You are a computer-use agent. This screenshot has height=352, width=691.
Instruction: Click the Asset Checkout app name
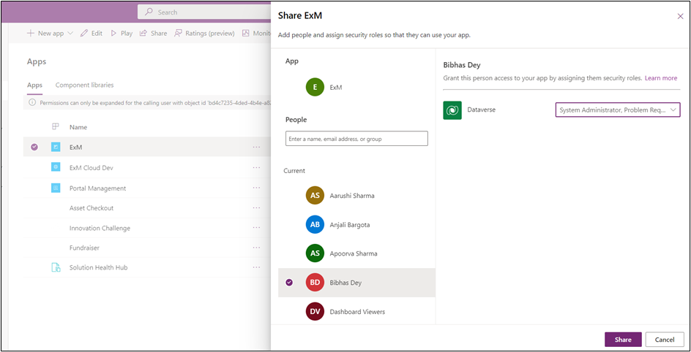[91, 208]
